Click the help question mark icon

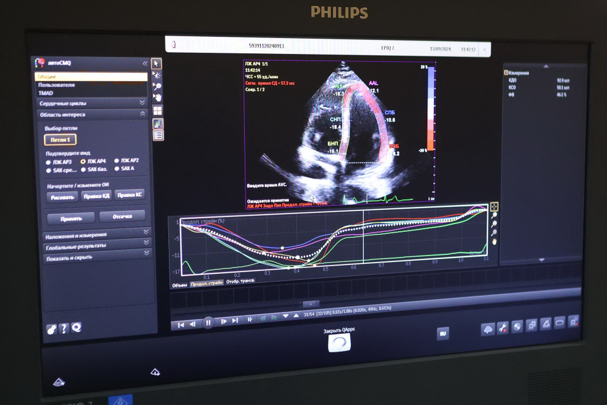click(63, 328)
